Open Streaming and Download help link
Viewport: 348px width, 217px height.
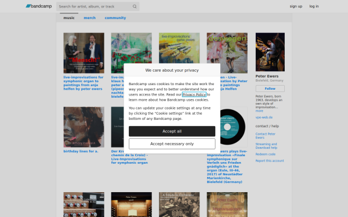tap(266, 146)
